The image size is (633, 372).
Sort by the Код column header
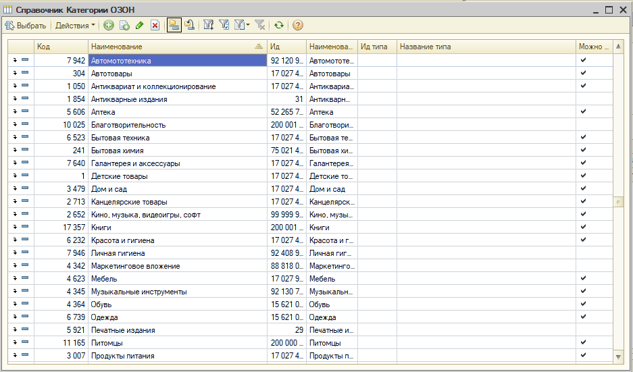61,47
